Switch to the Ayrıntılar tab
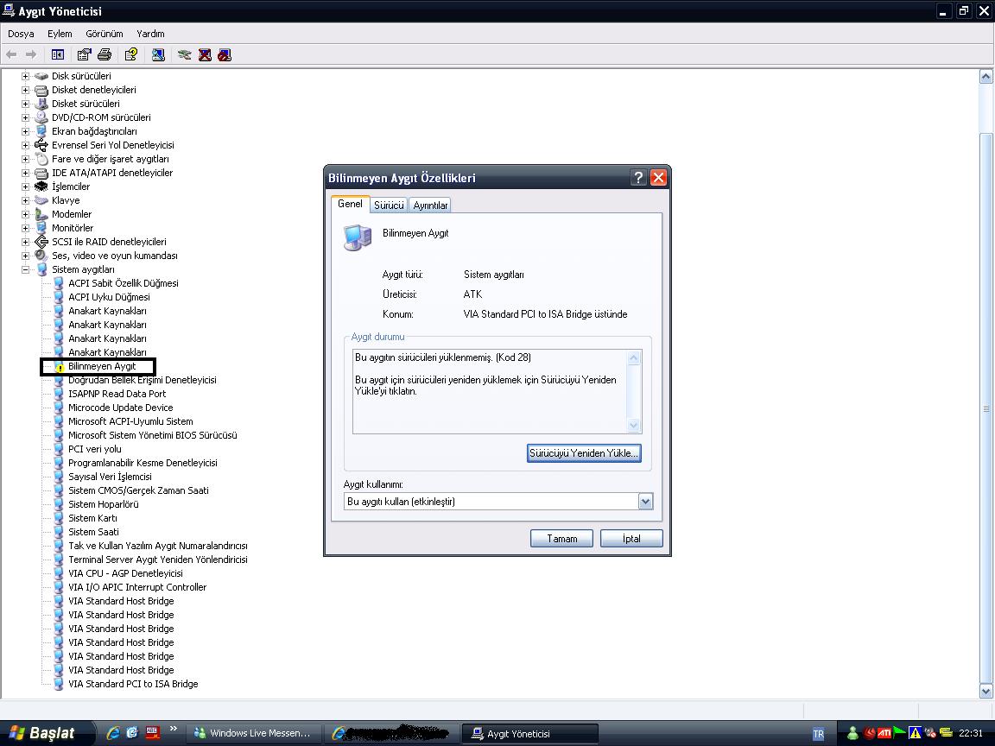This screenshot has height=746, width=995. (430, 205)
